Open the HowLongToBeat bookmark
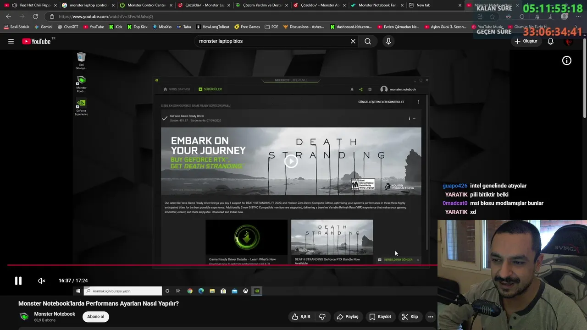Image resolution: width=587 pixels, height=330 pixels. pyautogui.click(x=213, y=27)
